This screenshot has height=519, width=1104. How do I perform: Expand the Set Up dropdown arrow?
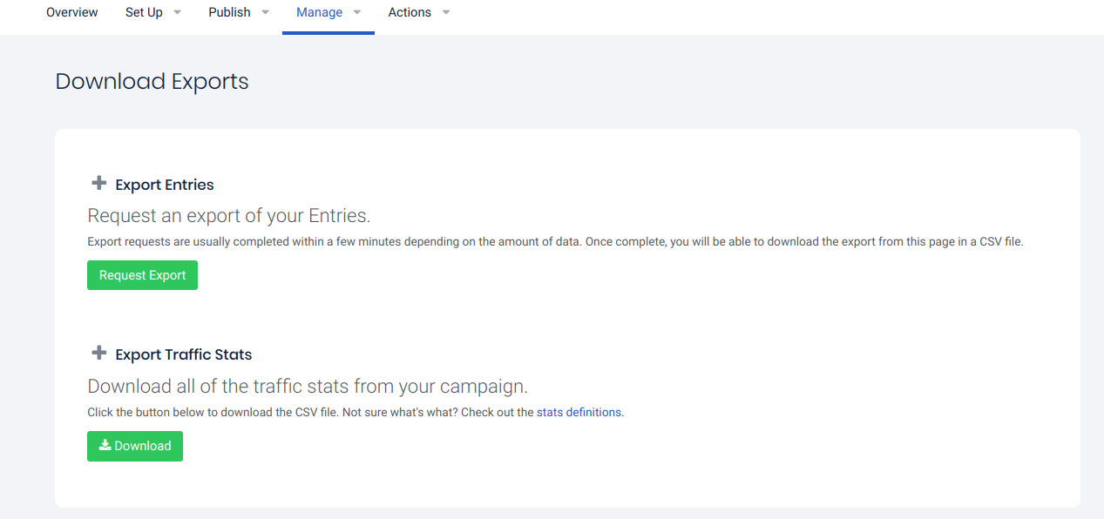click(178, 13)
